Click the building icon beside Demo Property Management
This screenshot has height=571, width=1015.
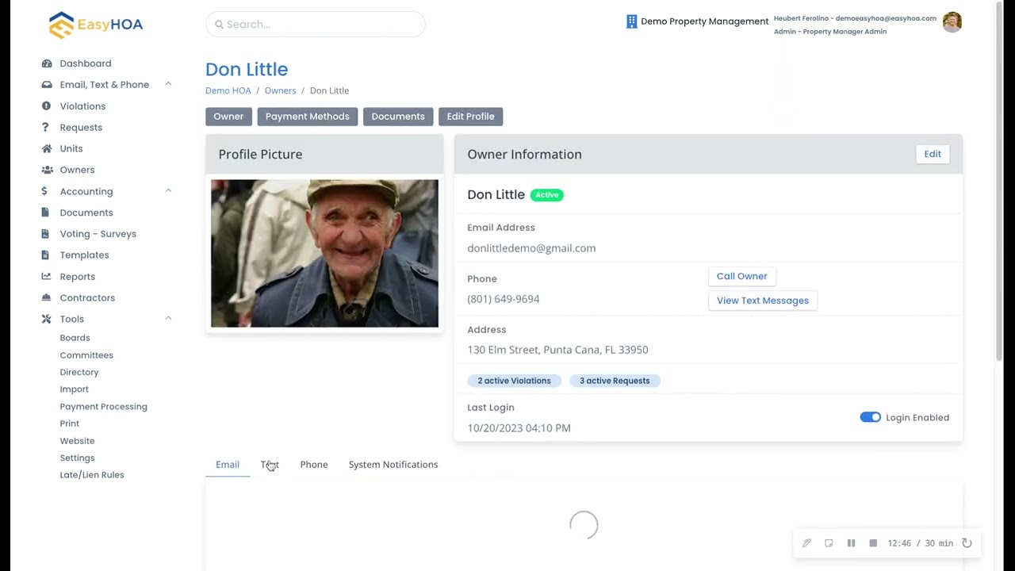tap(632, 21)
